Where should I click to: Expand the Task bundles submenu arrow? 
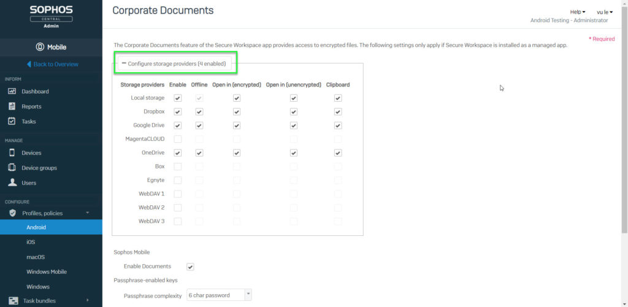(87, 300)
